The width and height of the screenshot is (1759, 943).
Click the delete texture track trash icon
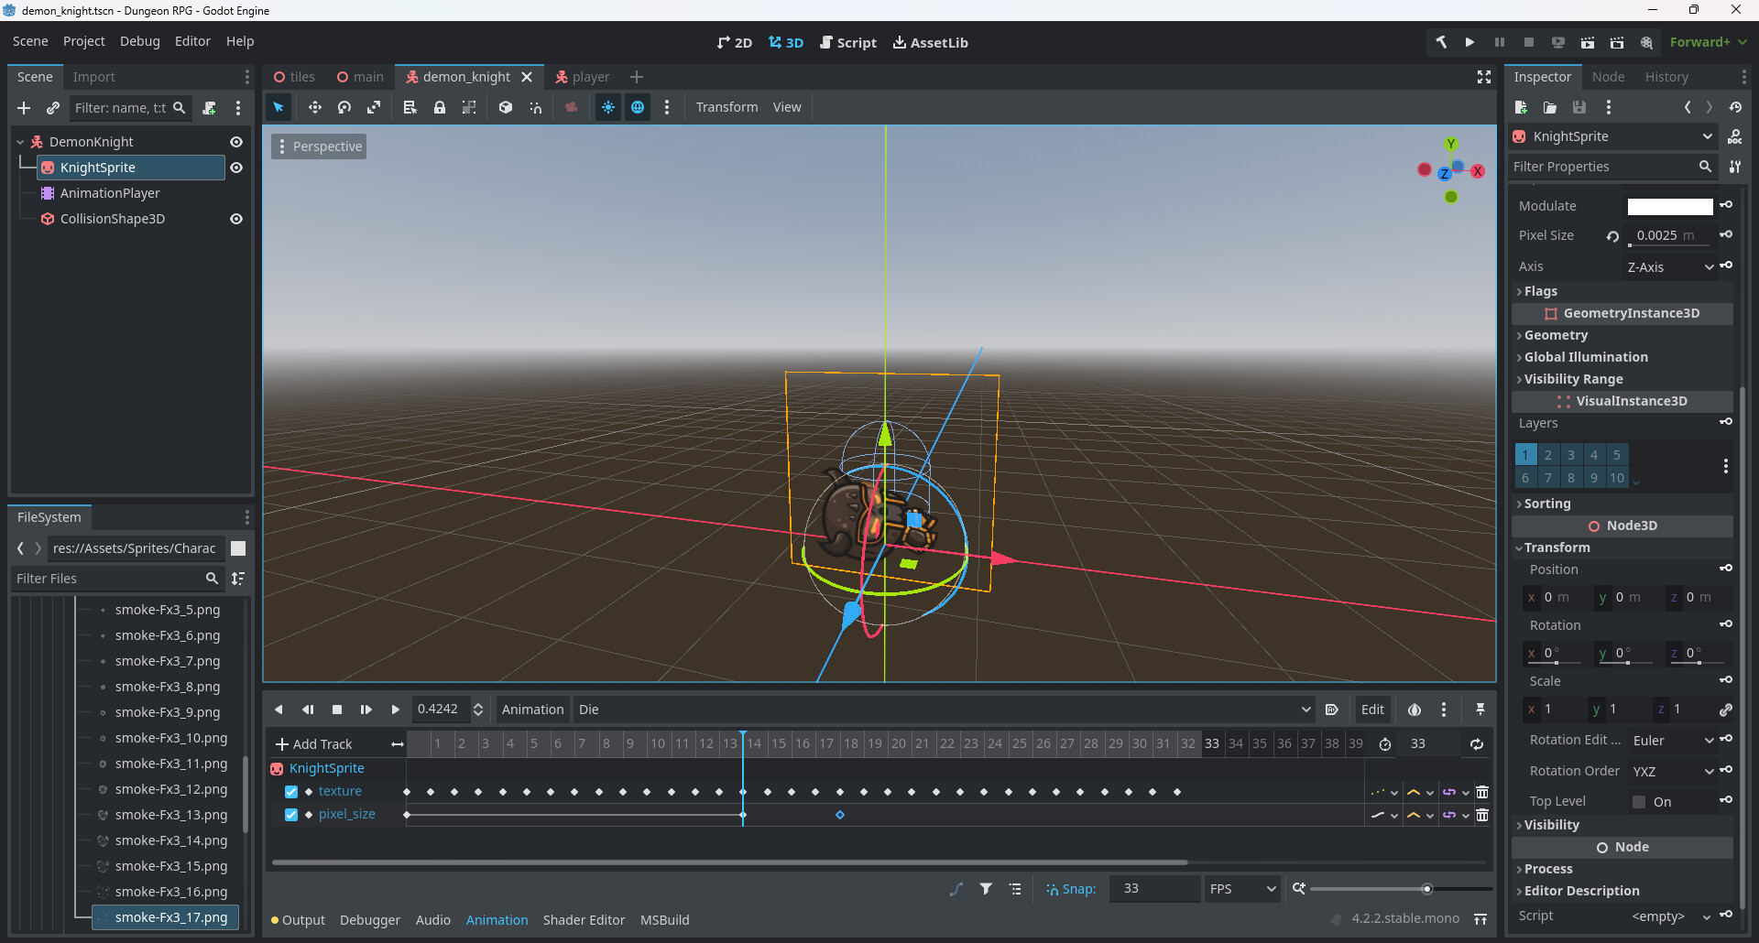coord(1482,792)
